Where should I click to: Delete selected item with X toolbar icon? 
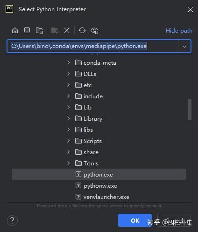[67, 30]
